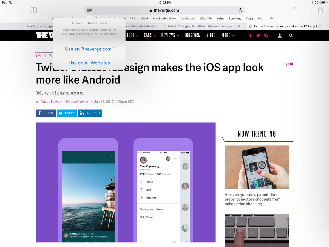The height and width of the screenshot is (247, 329).
Task: Read Amazon granted a patent story
Action: [x=253, y=199]
